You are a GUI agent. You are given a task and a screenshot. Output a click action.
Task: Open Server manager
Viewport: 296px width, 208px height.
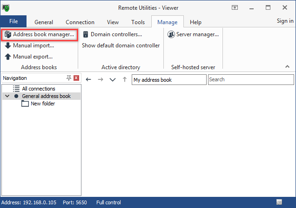pyautogui.click(x=193, y=34)
